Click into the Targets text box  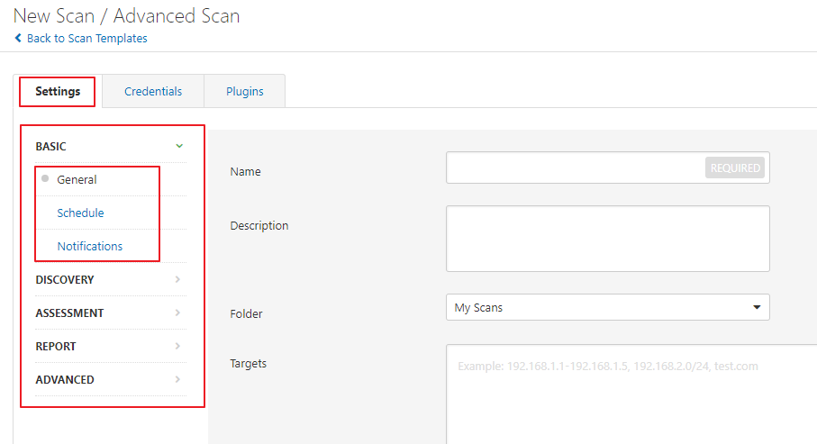[x=631, y=396]
